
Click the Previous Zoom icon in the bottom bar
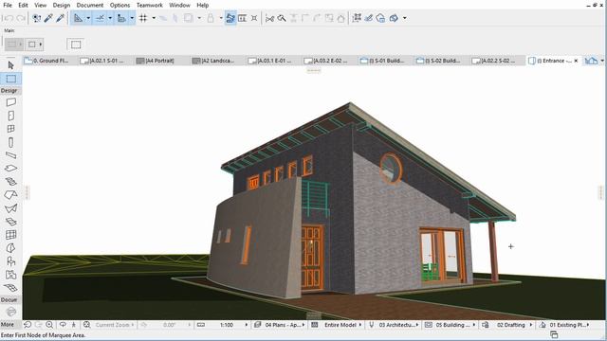(x=28, y=325)
